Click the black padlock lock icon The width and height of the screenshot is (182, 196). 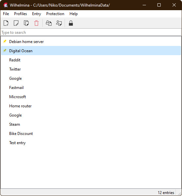pos(71,23)
